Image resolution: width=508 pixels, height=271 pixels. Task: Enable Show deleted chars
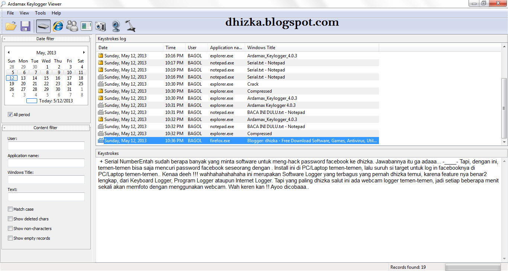tap(10, 219)
